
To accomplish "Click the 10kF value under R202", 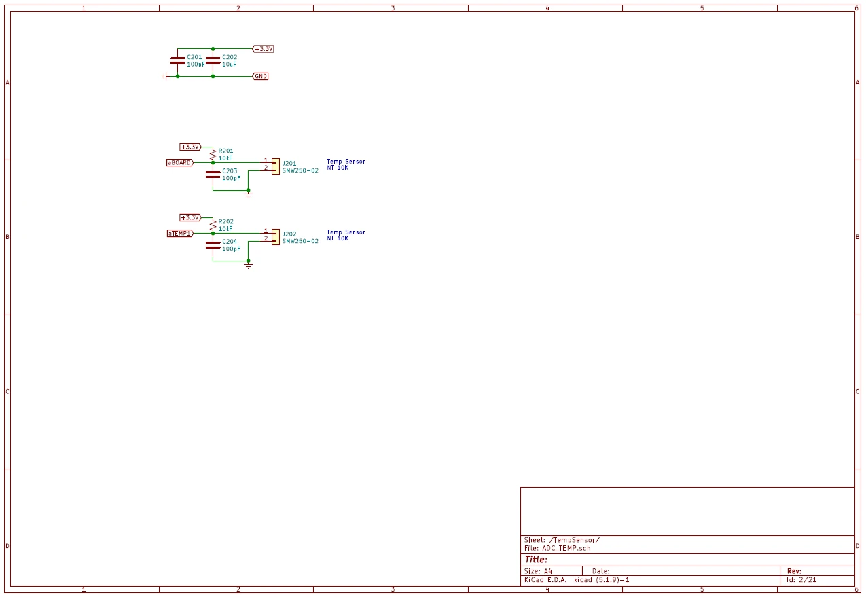I will pyautogui.click(x=225, y=229).
